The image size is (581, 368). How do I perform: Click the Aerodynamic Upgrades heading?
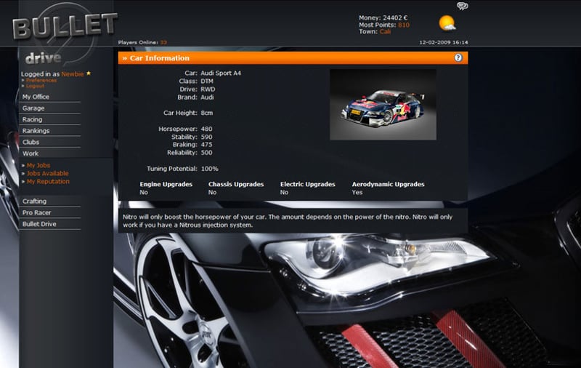coord(388,184)
